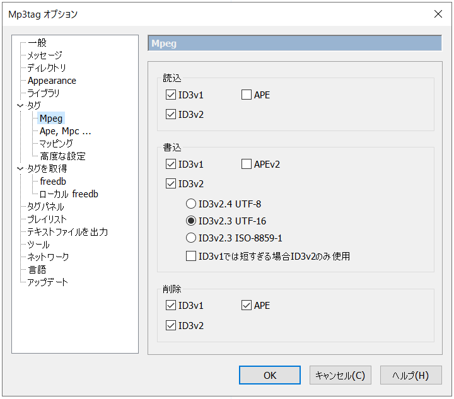This screenshot has width=454, height=399.
Task: Click キャンセル(C) button
Action: 340,375
